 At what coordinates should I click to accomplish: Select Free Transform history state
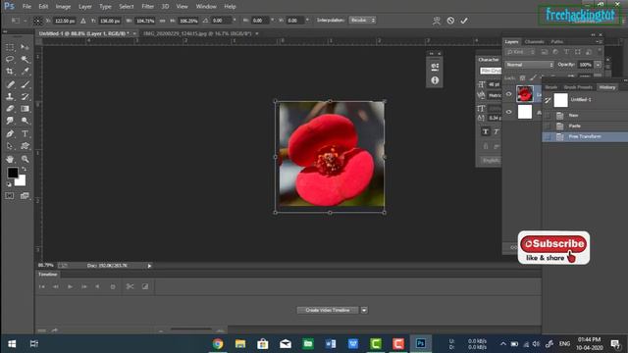[x=585, y=137]
